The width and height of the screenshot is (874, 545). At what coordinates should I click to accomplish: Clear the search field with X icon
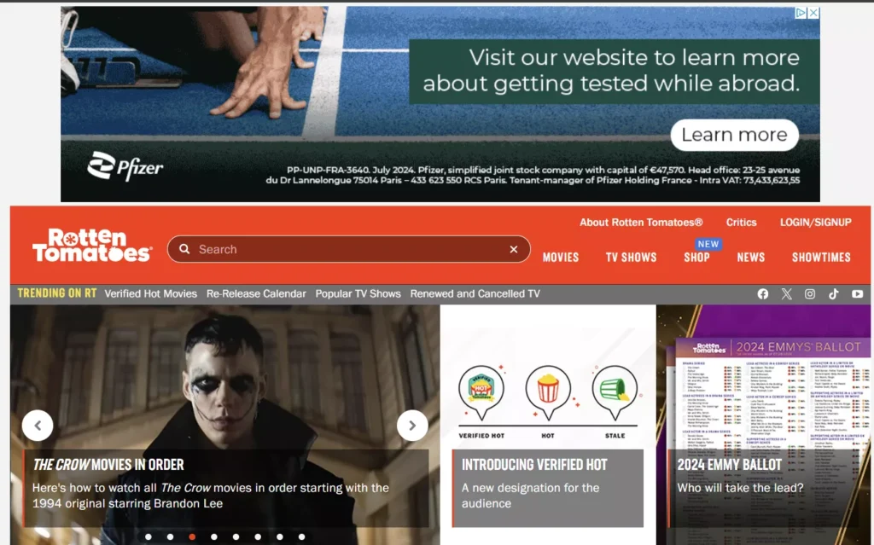(x=514, y=249)
